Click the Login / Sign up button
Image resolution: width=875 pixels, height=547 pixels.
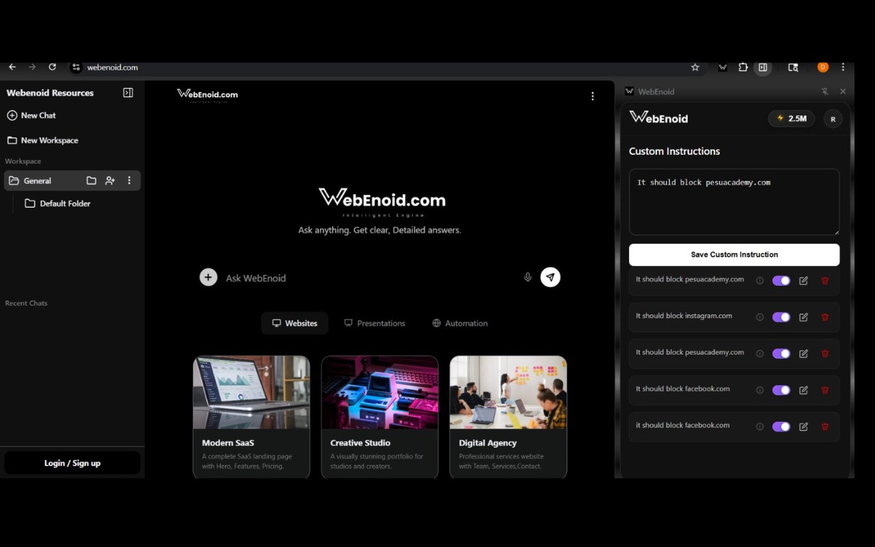pyautogui.click(x=72, y=463)
